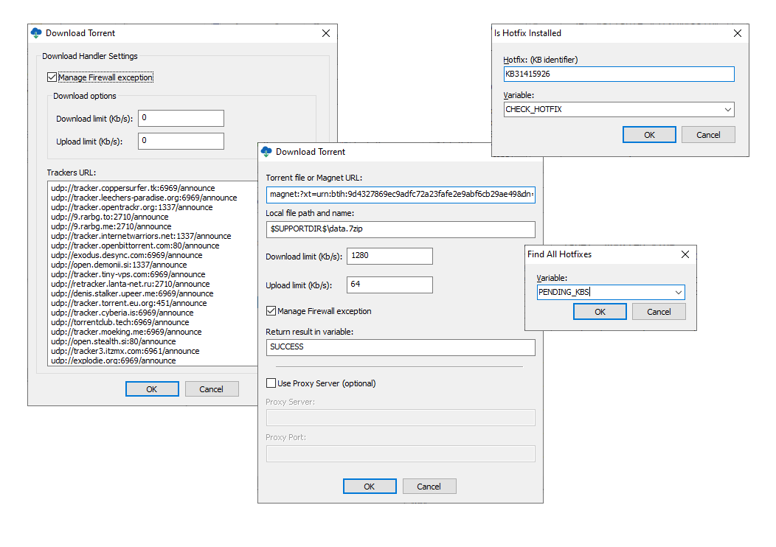Screen dimensions: 776x547
Task: Close the Download Handler Settings torrent window
Action: 325,33
